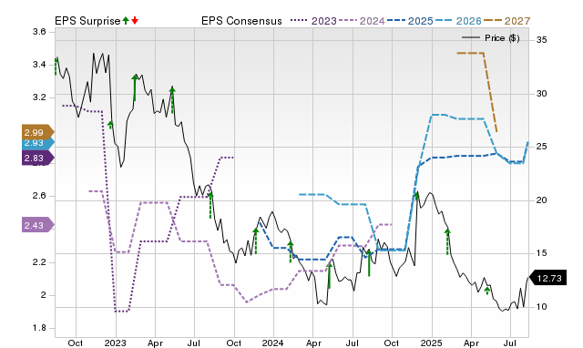The image size is (583, 348).
Task: Click the "EPS Consensus" legend heading
Action: [241, 21]
